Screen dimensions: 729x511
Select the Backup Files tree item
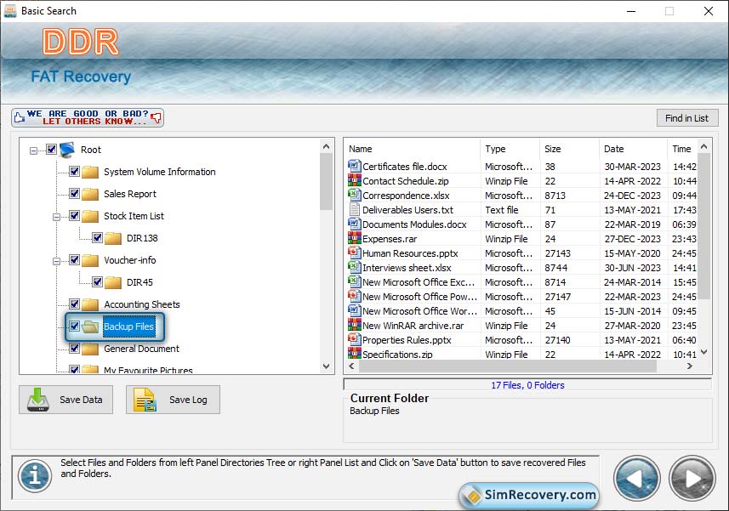pyautogui.click(x=128, y=326)
